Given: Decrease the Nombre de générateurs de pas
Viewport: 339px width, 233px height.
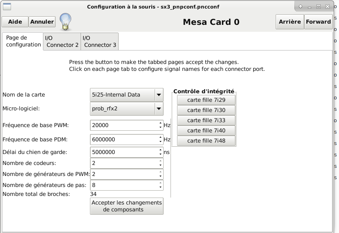Looking at the screenshot, I should click(x=160, y=187).
